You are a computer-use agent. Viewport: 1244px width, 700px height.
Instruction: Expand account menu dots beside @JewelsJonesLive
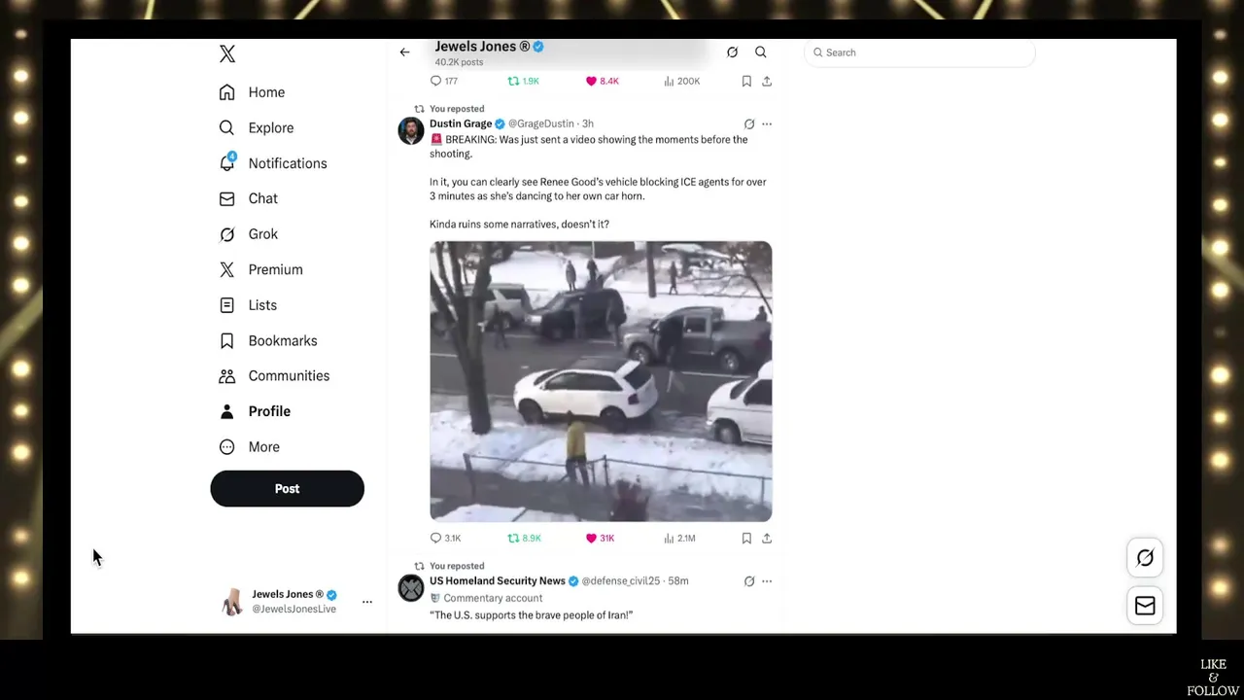click(367, 602)
